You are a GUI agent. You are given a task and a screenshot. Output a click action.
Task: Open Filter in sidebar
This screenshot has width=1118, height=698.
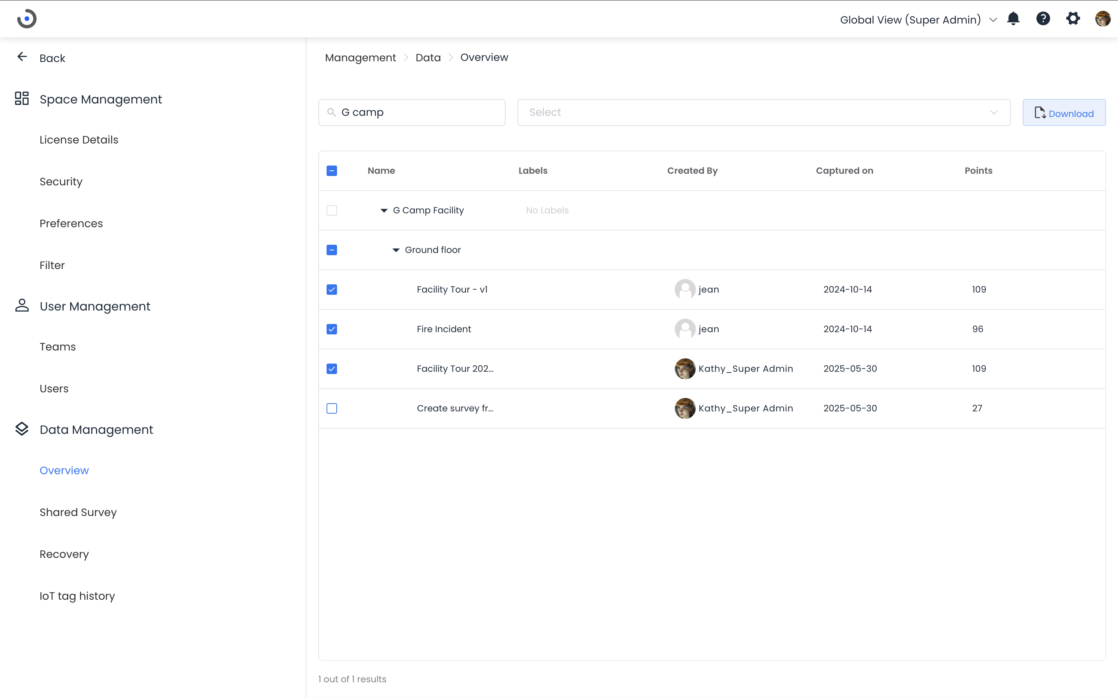[x=52, y=265]
